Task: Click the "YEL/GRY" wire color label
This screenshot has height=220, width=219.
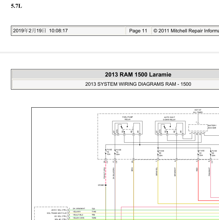Action: (77, 212)
